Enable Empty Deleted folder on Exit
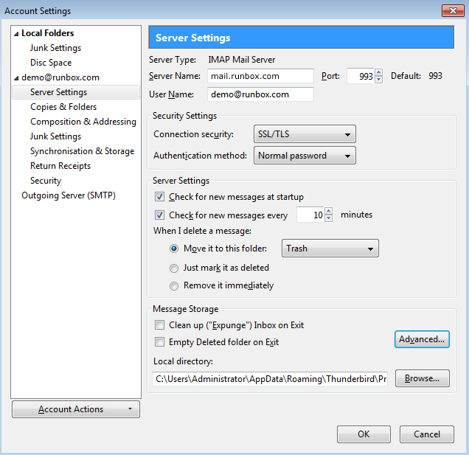Image resolution: width=469 pixels, height=455 pixels. pos(160,342)
